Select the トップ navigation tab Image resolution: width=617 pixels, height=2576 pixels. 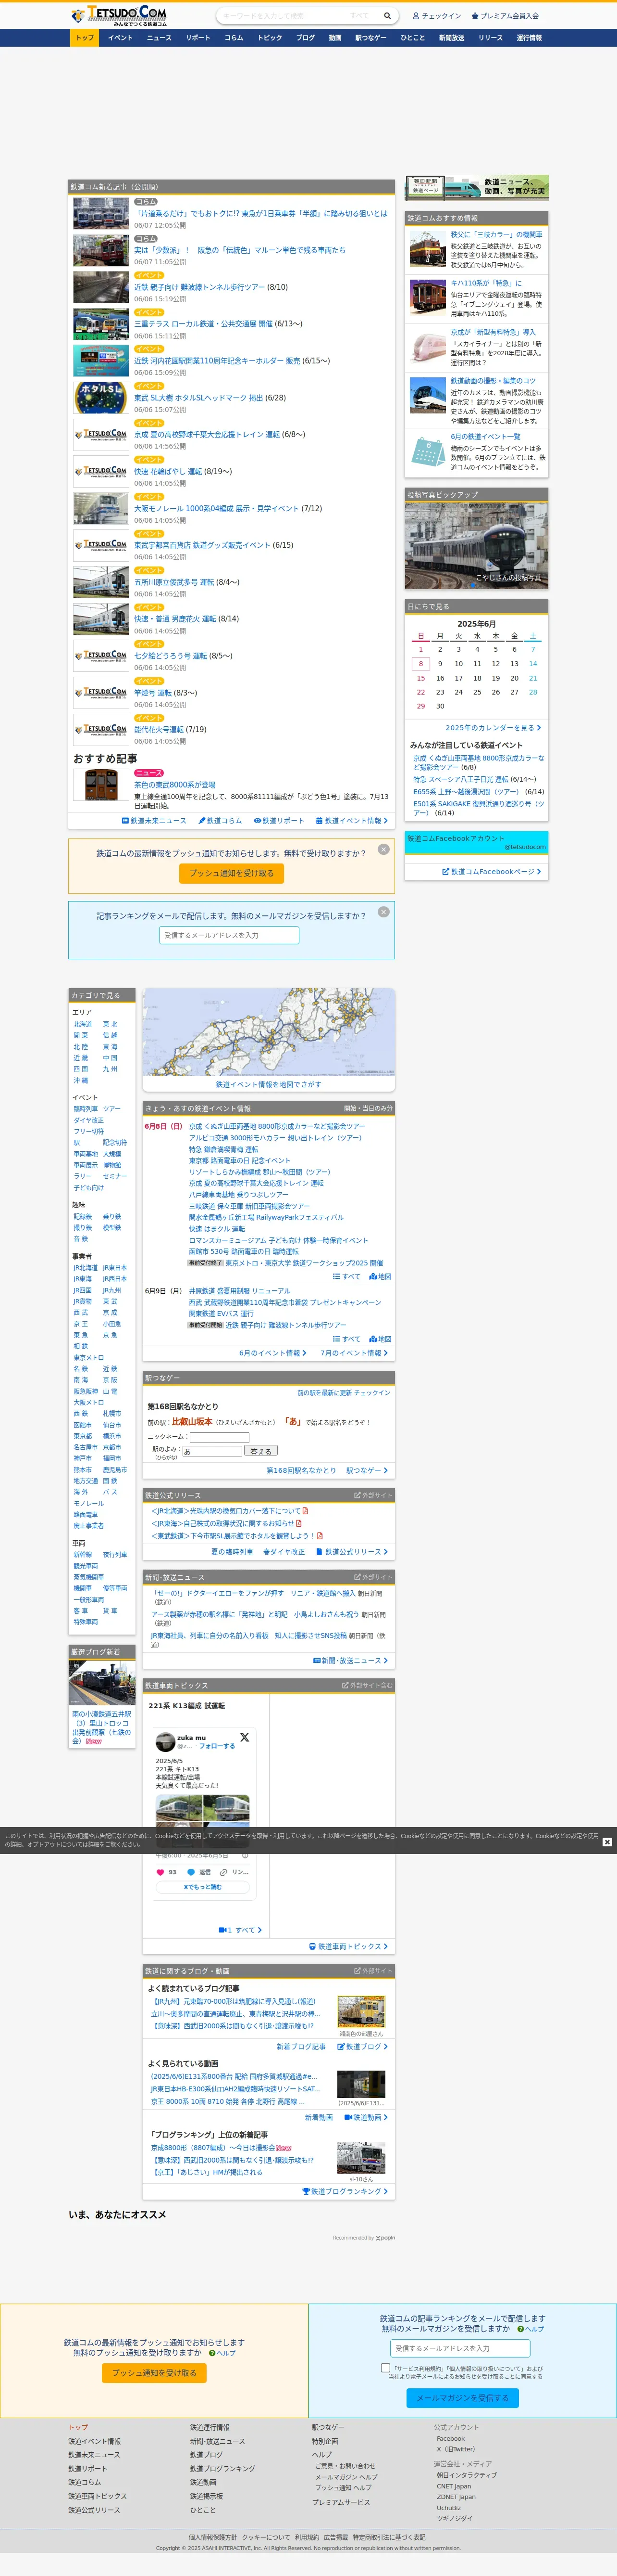(85, 38)
